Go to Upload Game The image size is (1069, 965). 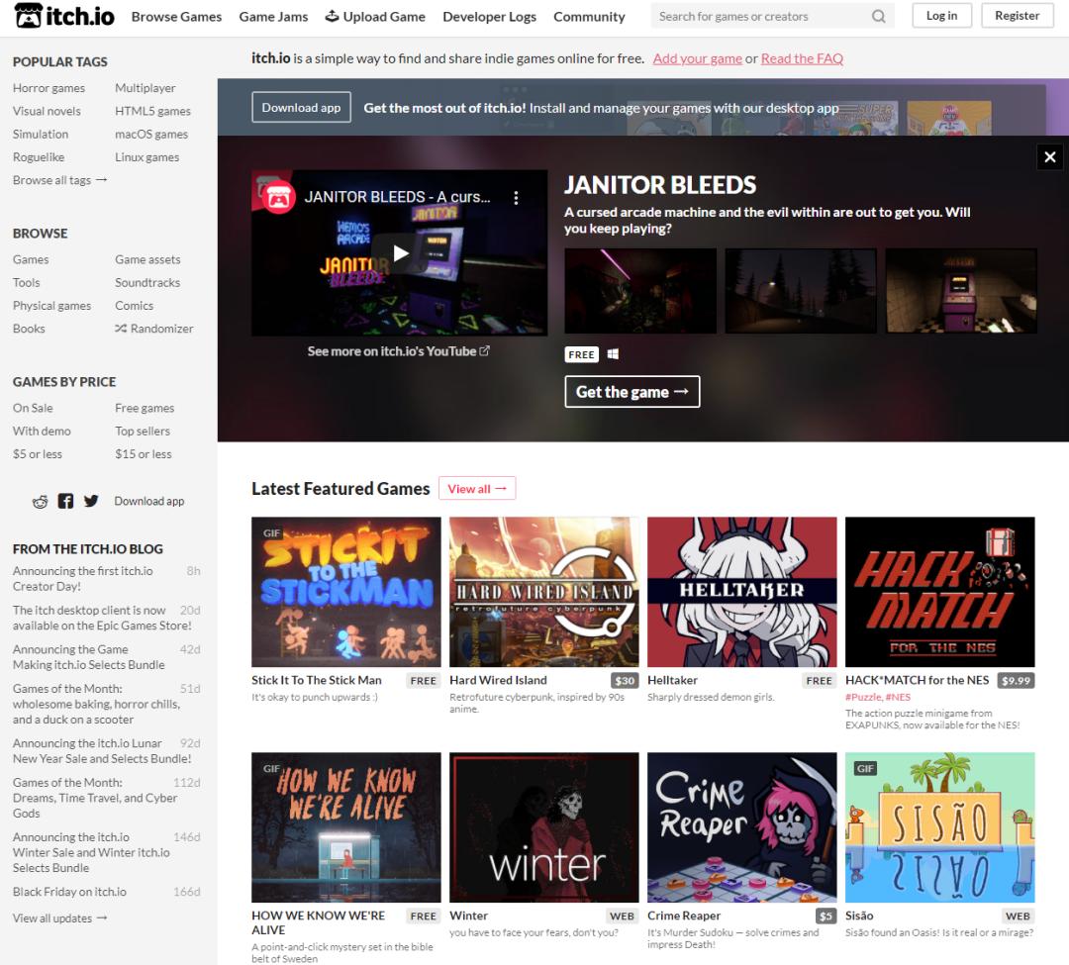[375, 17]
